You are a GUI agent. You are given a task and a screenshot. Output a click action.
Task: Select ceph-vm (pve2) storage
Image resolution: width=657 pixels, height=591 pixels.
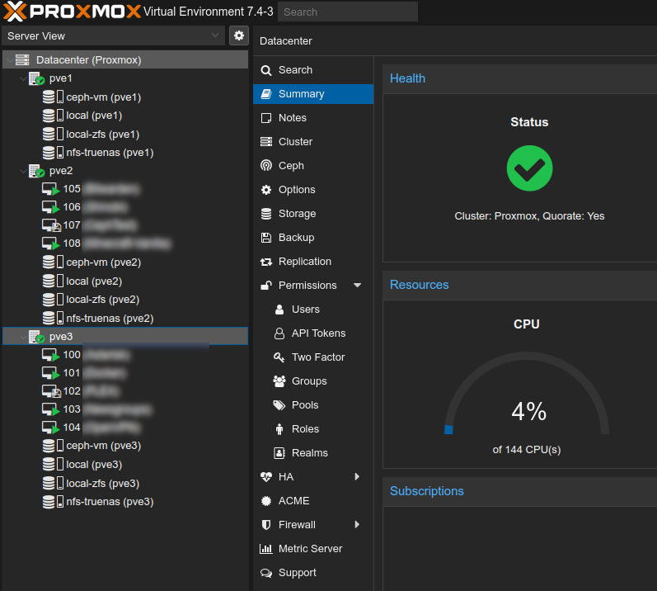pyautogui.click(x=125, y=262)
